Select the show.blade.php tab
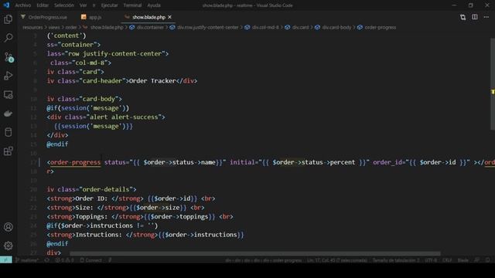Viewport: 495px width, 278px height. pos(148,17)
